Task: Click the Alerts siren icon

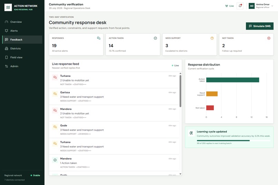Action: (7, 31)
